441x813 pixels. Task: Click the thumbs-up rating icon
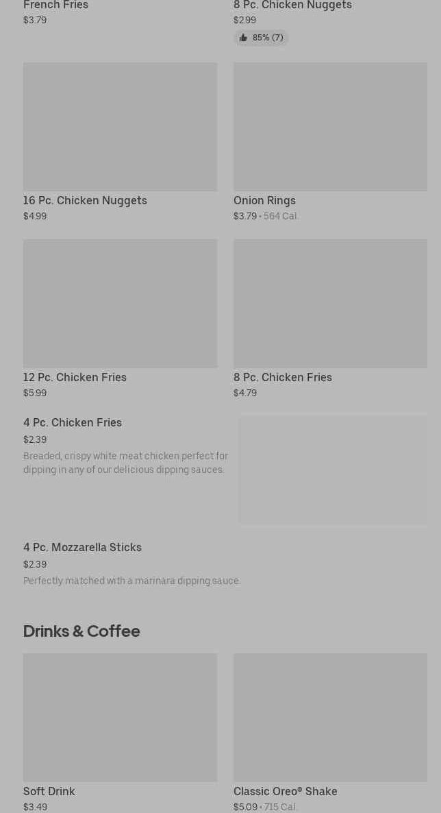coord(243,38)
